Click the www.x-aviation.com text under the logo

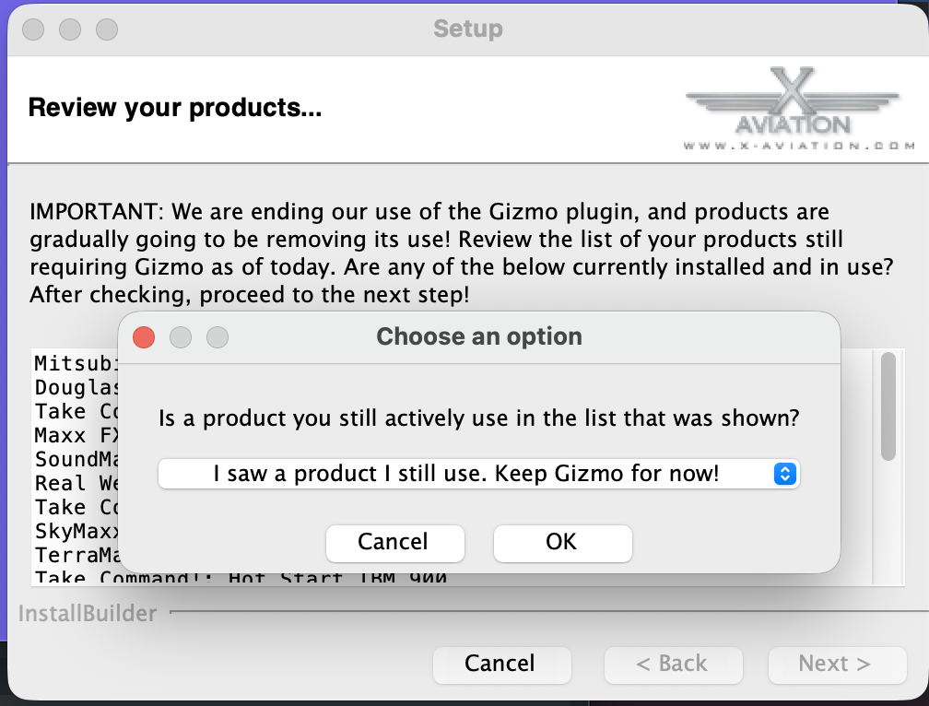[800, 146]
